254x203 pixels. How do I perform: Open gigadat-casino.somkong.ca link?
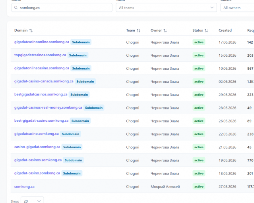point(37,173)
